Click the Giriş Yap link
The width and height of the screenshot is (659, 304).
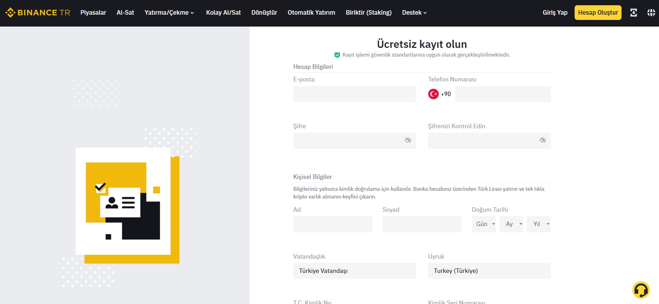[x=555, y=13]
